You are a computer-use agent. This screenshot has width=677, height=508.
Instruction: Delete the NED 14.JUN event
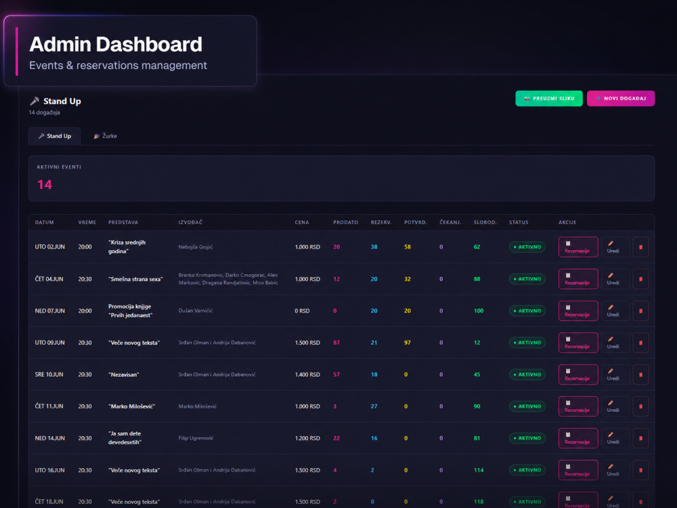[640, 438]
